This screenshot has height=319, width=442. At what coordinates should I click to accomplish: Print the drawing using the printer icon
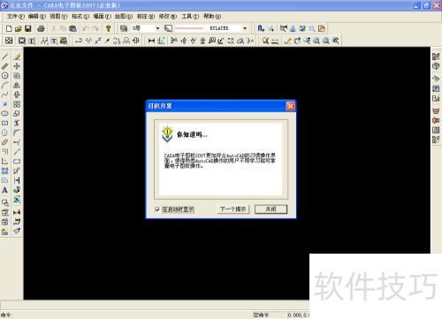[x=41, y=28]
